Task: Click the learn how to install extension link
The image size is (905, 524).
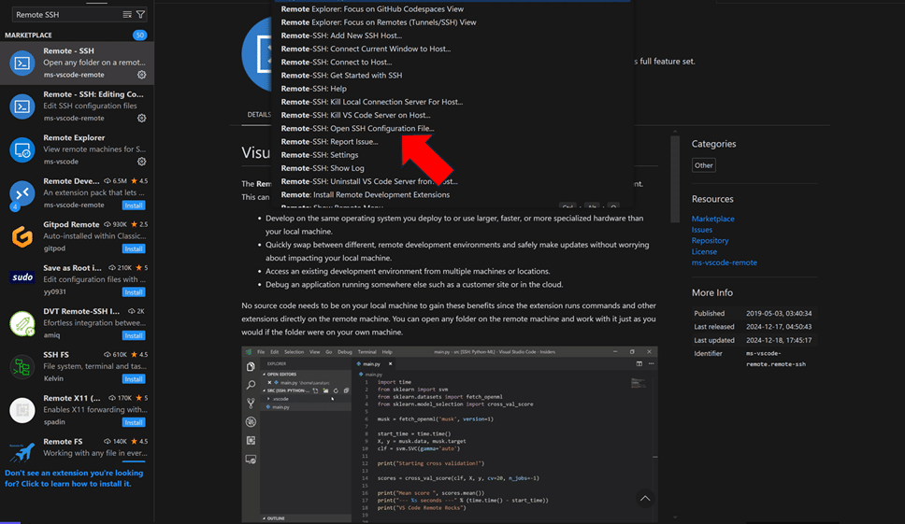Action: tap(74, 478)
